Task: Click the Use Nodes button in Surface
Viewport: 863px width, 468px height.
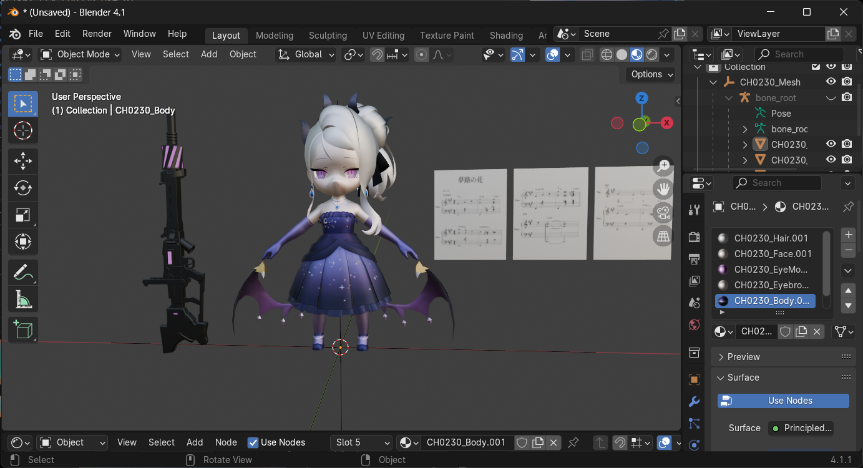Action: pyautogui.click(x=783, y=401)
